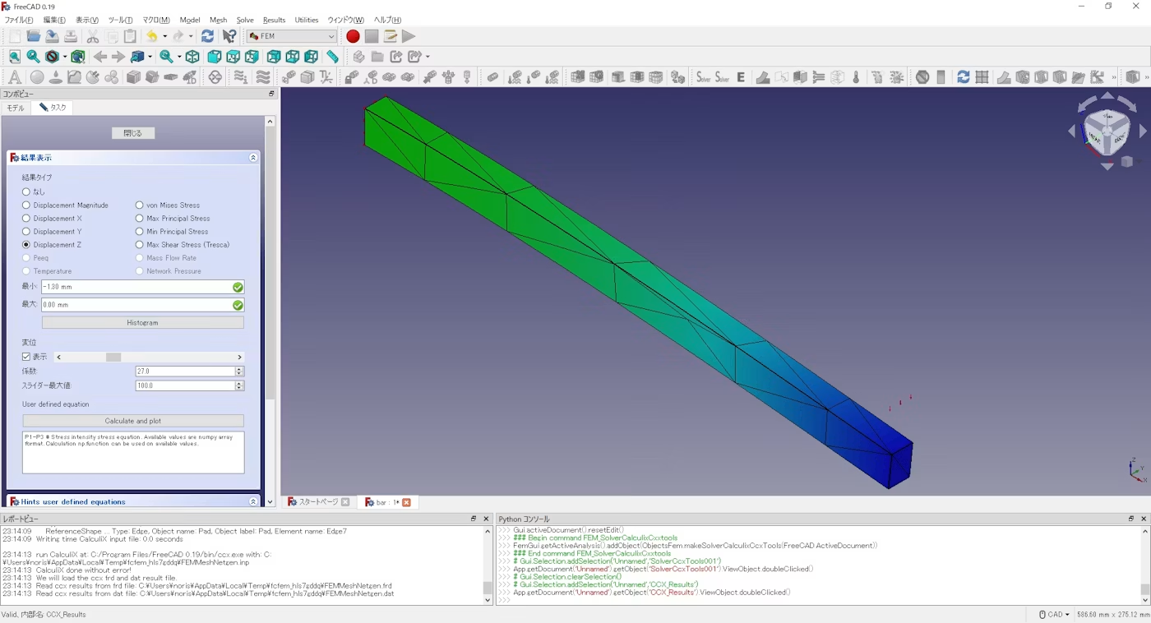Start macro recording with red circle
The height and width of the screenshot is (623, 1151).
(353, 36)
